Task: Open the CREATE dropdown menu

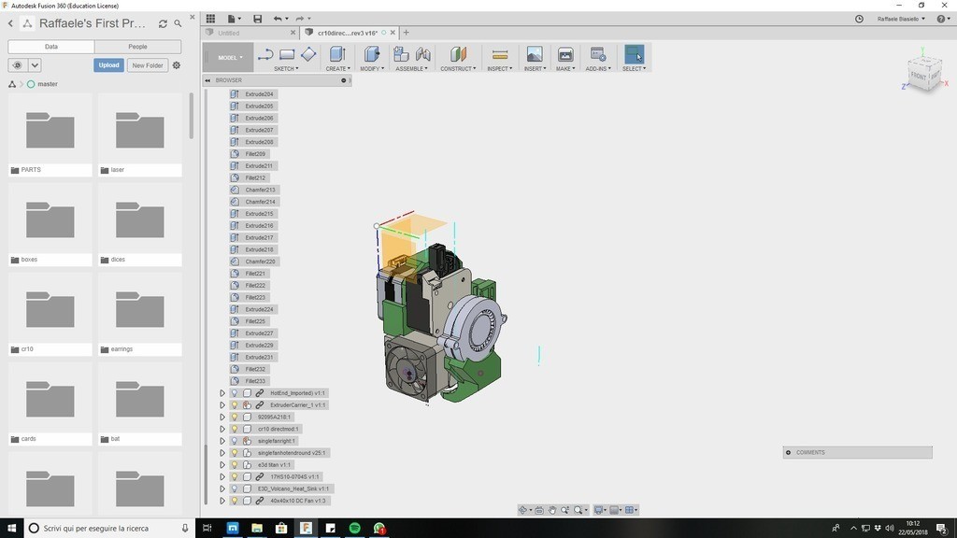Action: [338, 69]
